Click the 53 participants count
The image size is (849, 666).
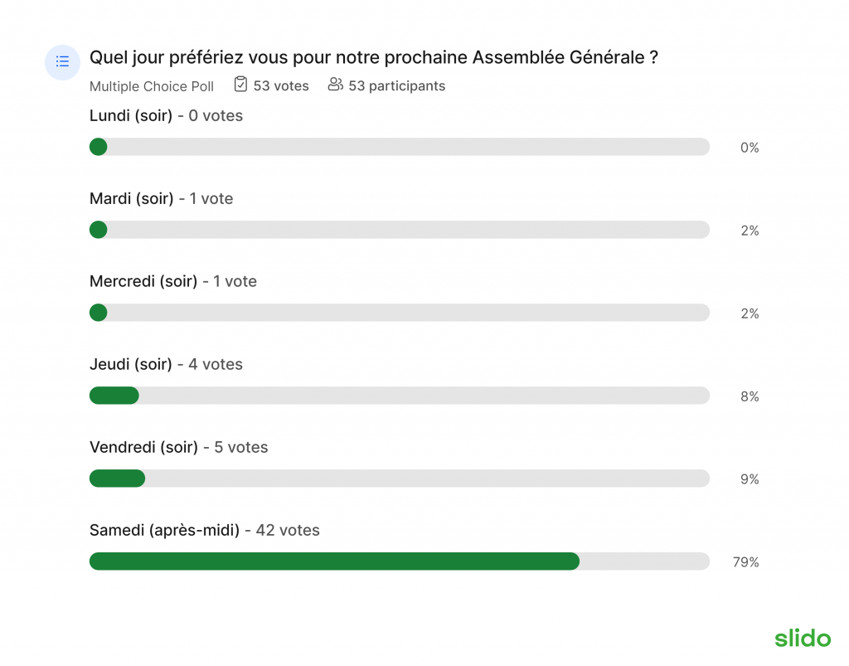point(397,86)
